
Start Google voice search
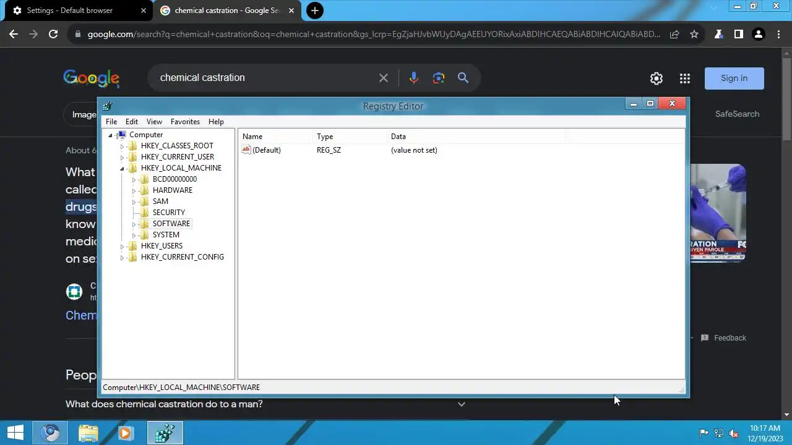(x=414, y=78)
